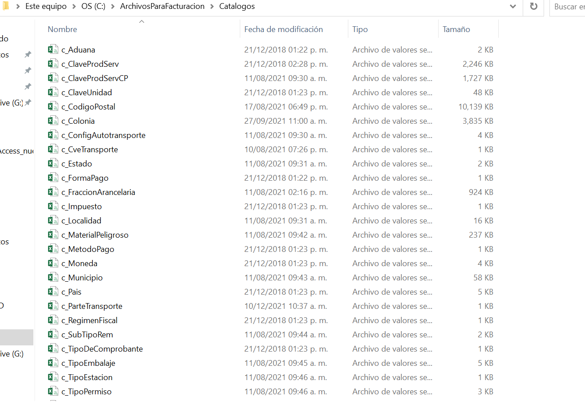The height and width of the screenshot is (405, 585).
Task: Select the c_FraccionArancelaria file name
Action: tap(98, 192)
